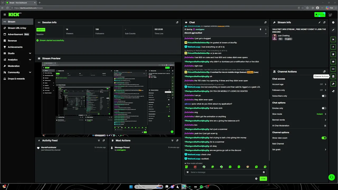Open Spotify from the Windows taskbar
The width and height of the screenshot is (338, 190).
tap(201, 187)
